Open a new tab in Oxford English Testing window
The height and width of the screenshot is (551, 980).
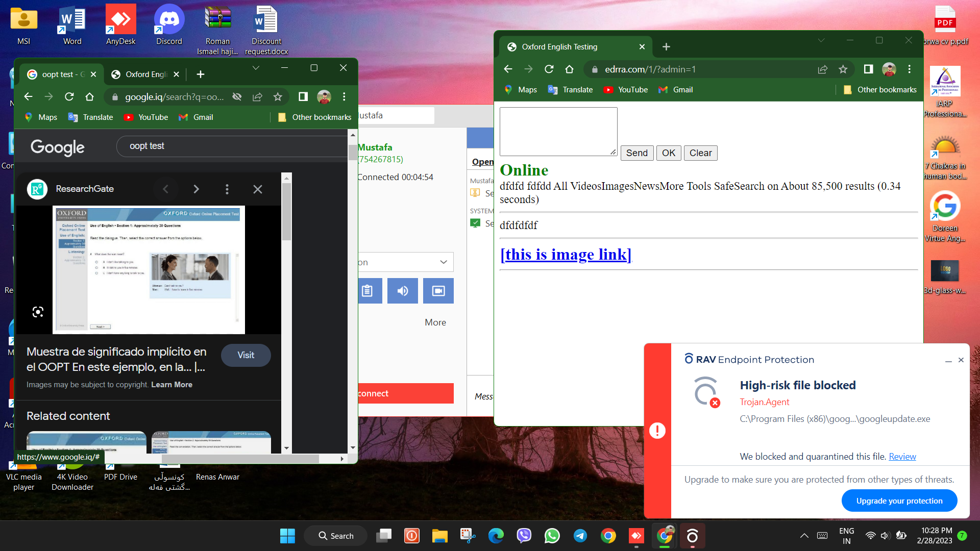(x=666, y=47)
